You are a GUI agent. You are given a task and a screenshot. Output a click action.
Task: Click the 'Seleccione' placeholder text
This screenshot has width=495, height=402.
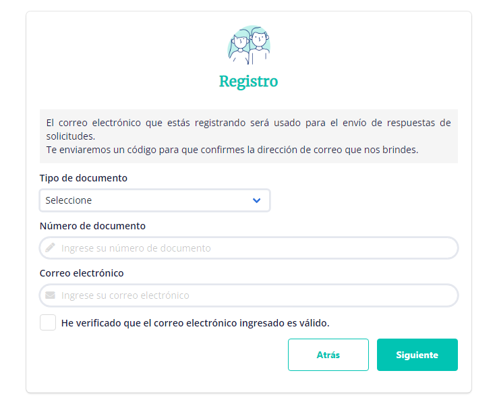[x=69, y=200]
